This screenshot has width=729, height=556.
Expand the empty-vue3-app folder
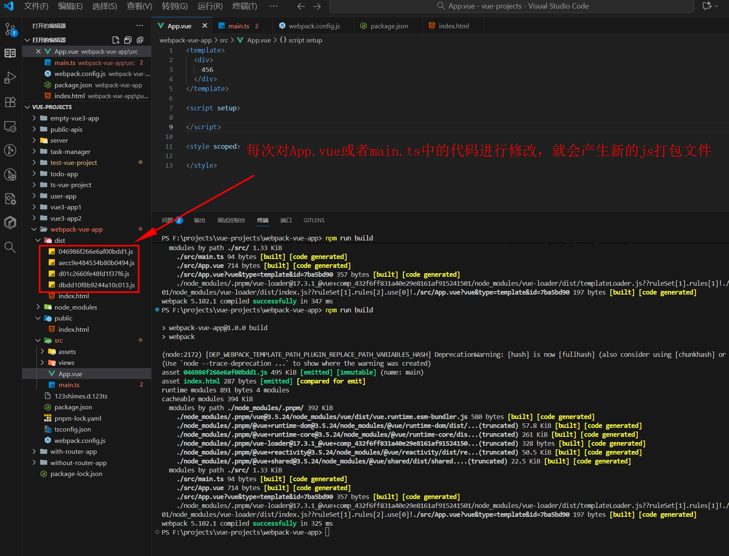(34, 118)
